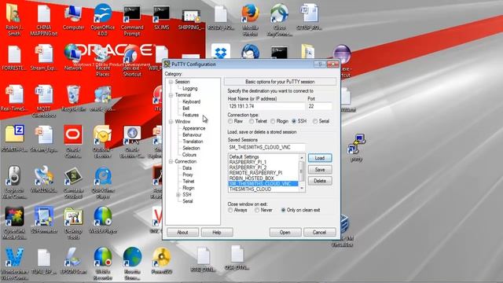The image size is (503, 283).
Task: Open the Desktop Tools icon
Action: click(73, 223)
